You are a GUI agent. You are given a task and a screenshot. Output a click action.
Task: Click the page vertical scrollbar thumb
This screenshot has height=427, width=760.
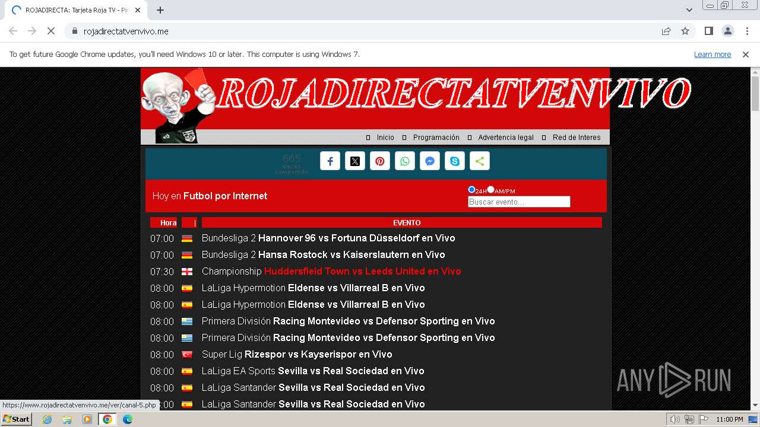click(x=755, y=93)
